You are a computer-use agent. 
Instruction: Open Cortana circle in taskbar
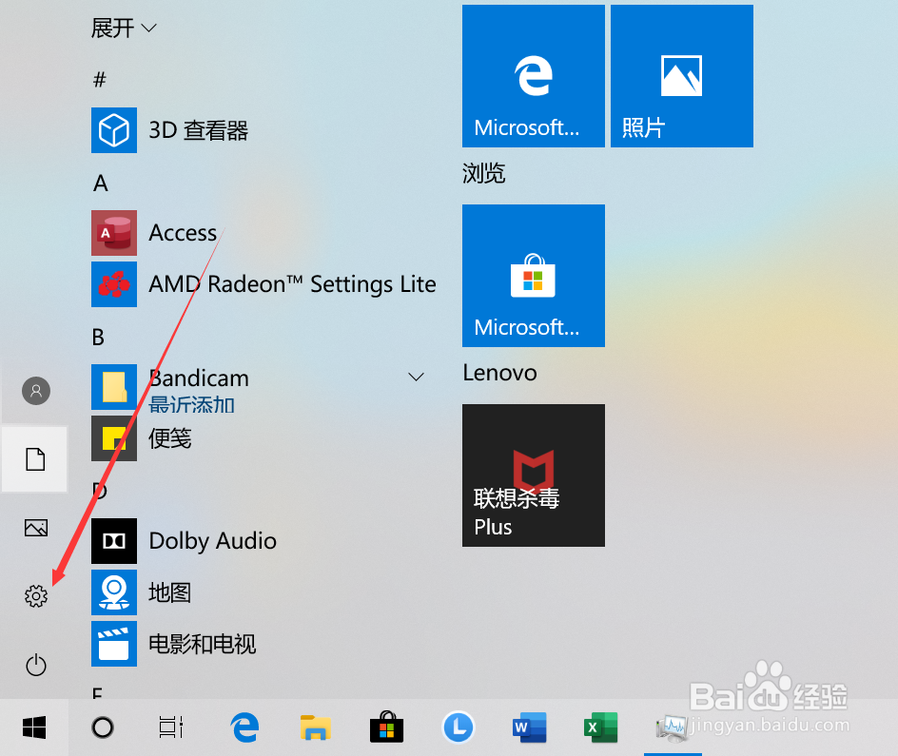tap(103, 727)
